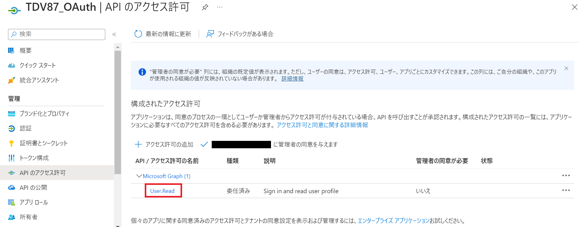Click the 認証 arrow icon

(x=11, y=128)
